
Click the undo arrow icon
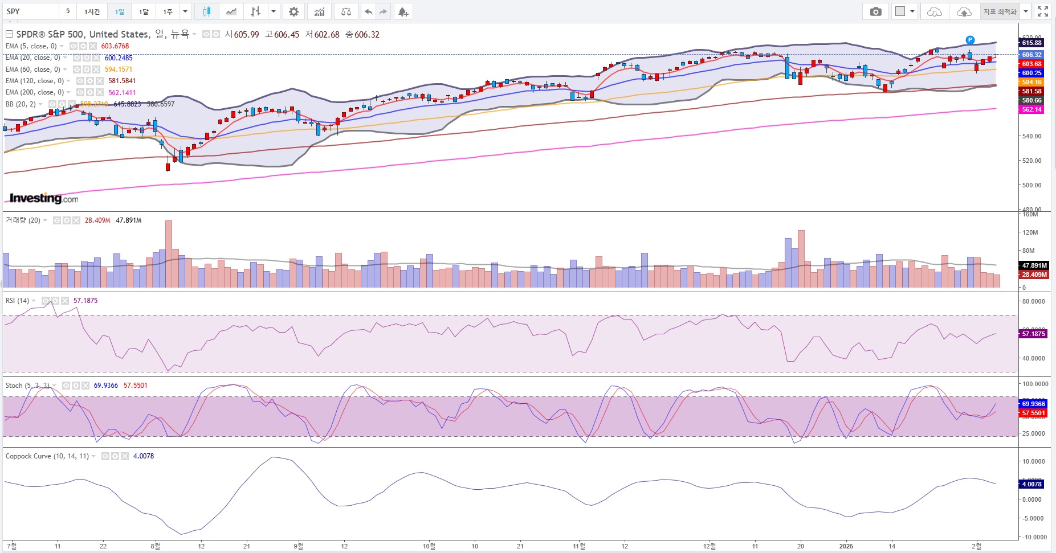click(x=369, y=11)
